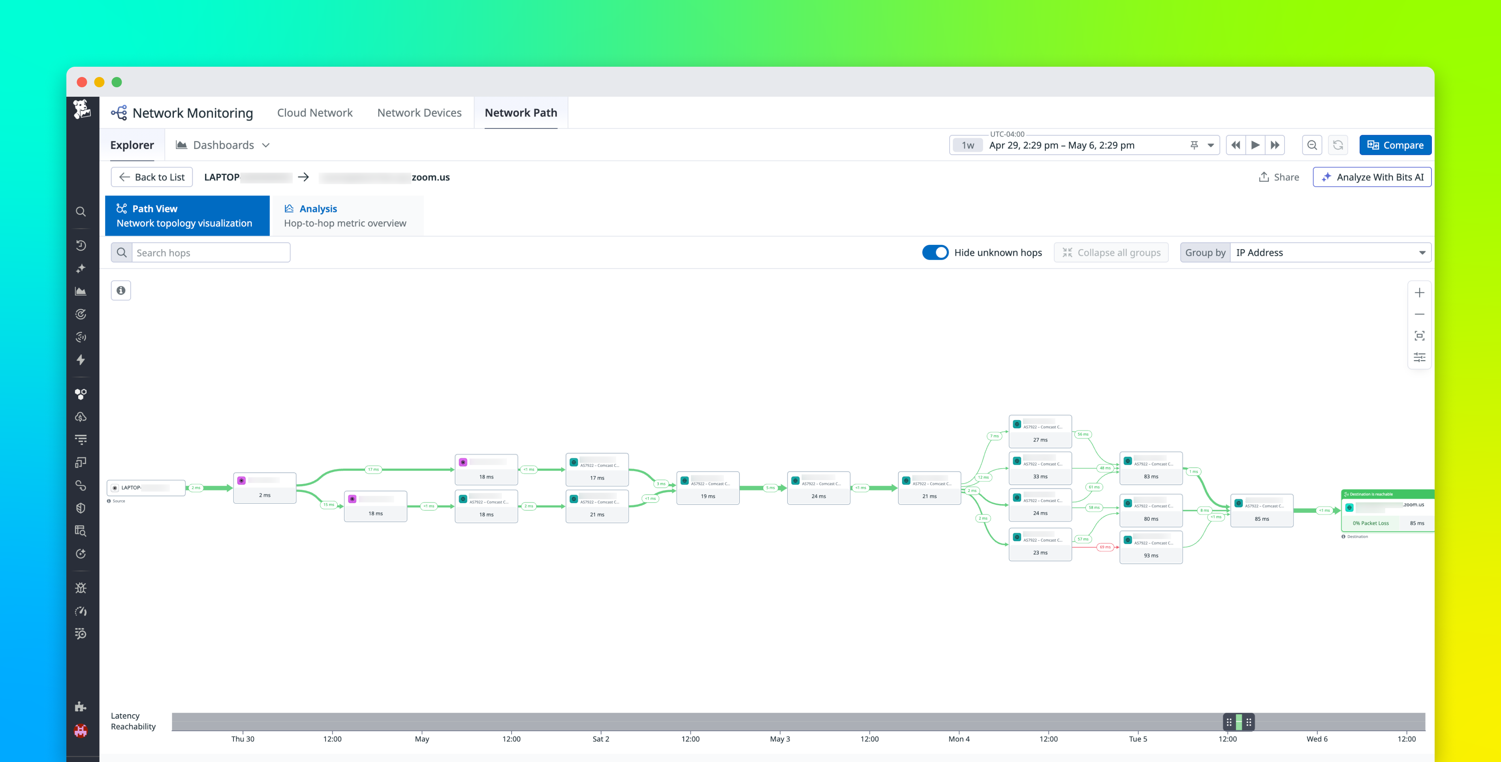Click the cloud dollar cost sidebar icon
Viewport: 1501px width, 762px height.
point(81,417)
